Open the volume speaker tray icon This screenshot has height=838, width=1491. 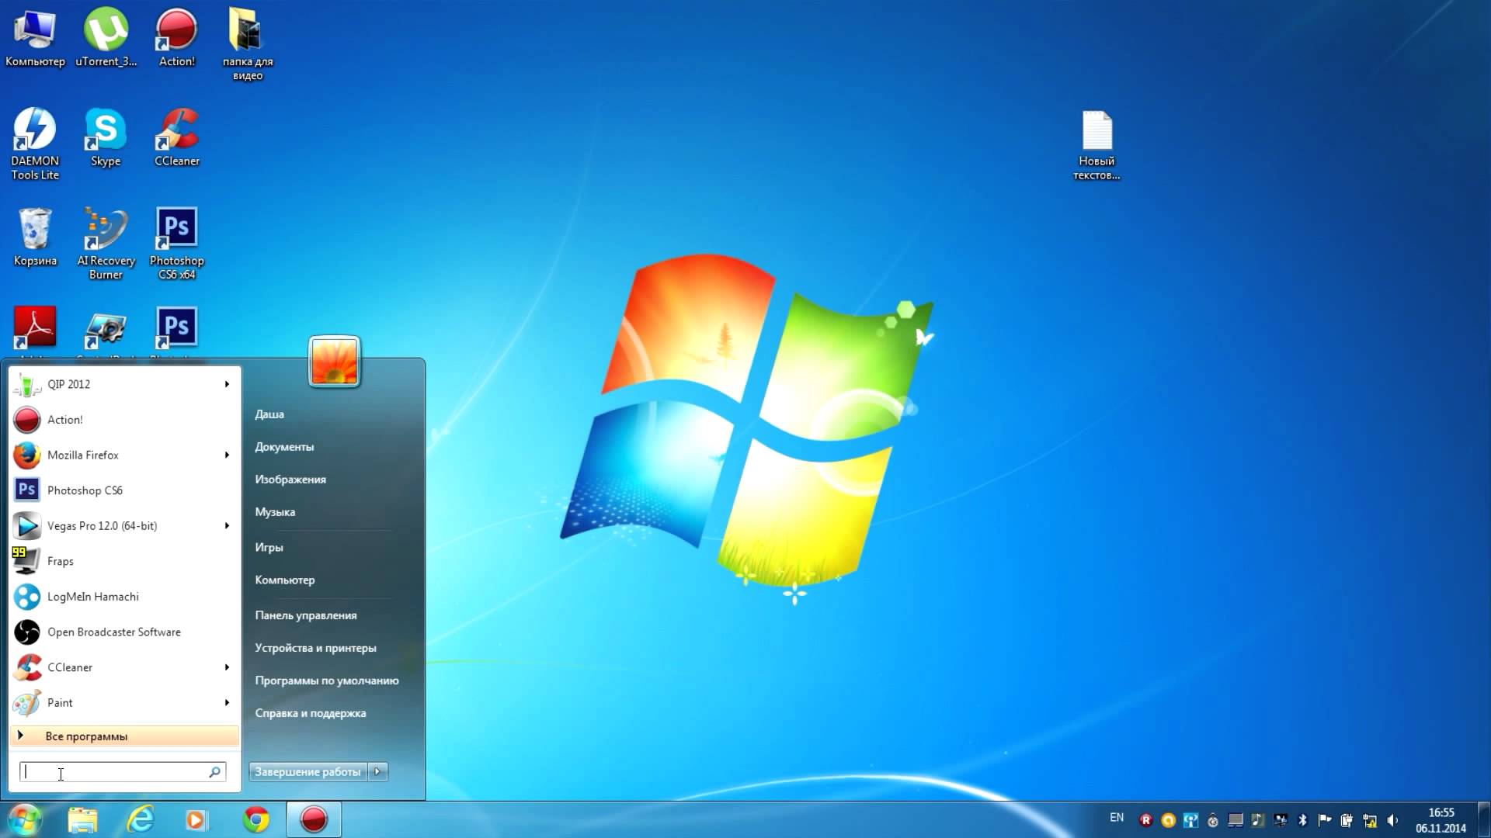point(1392,820)
